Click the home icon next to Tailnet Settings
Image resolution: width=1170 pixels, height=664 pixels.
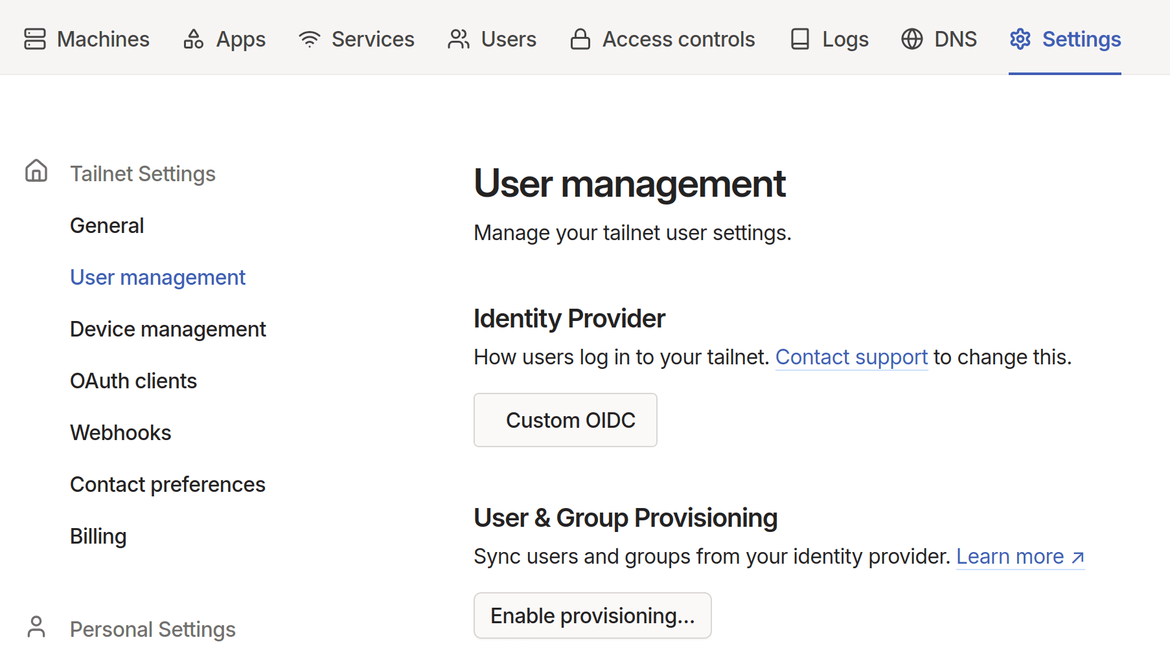coord(36,170)
